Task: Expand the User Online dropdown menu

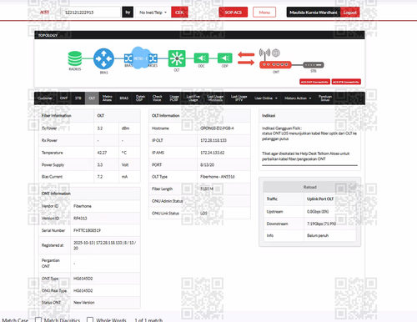Action: click(266, 98)
